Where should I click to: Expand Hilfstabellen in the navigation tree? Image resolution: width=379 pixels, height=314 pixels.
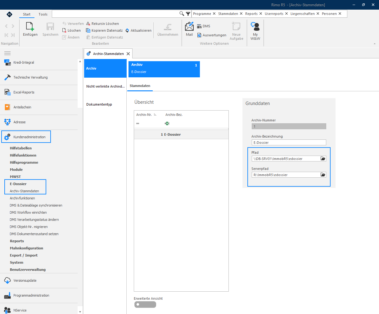click(21, 148)
